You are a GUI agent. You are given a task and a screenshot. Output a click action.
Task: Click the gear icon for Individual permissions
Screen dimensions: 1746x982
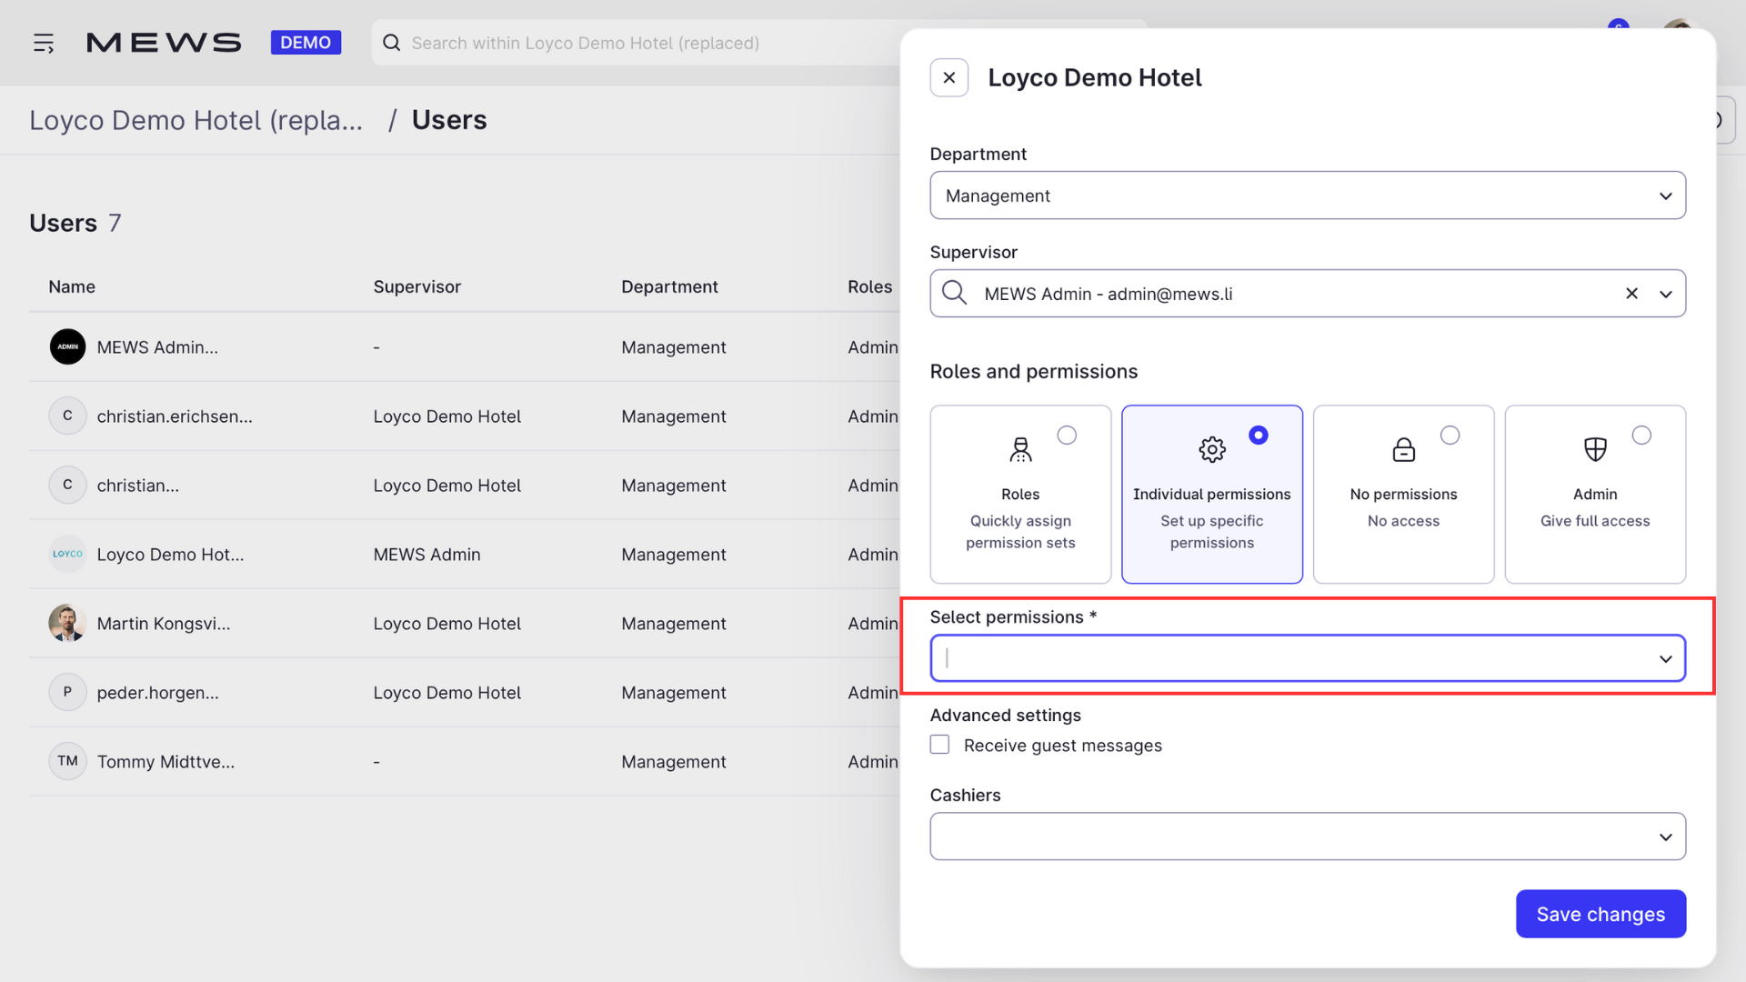(x=1211, y=449)
